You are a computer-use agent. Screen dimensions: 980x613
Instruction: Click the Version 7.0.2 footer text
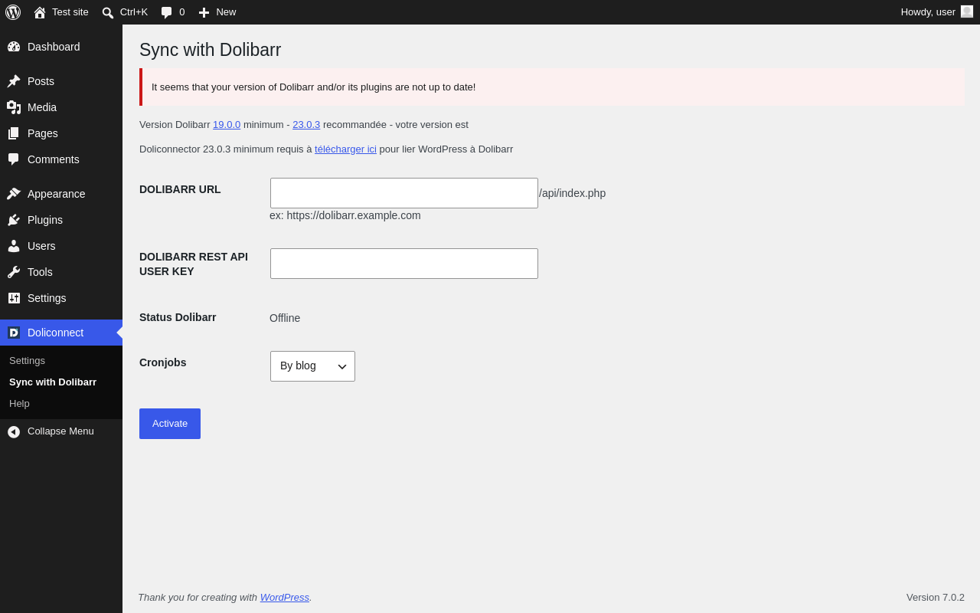[x=936, y=598]
